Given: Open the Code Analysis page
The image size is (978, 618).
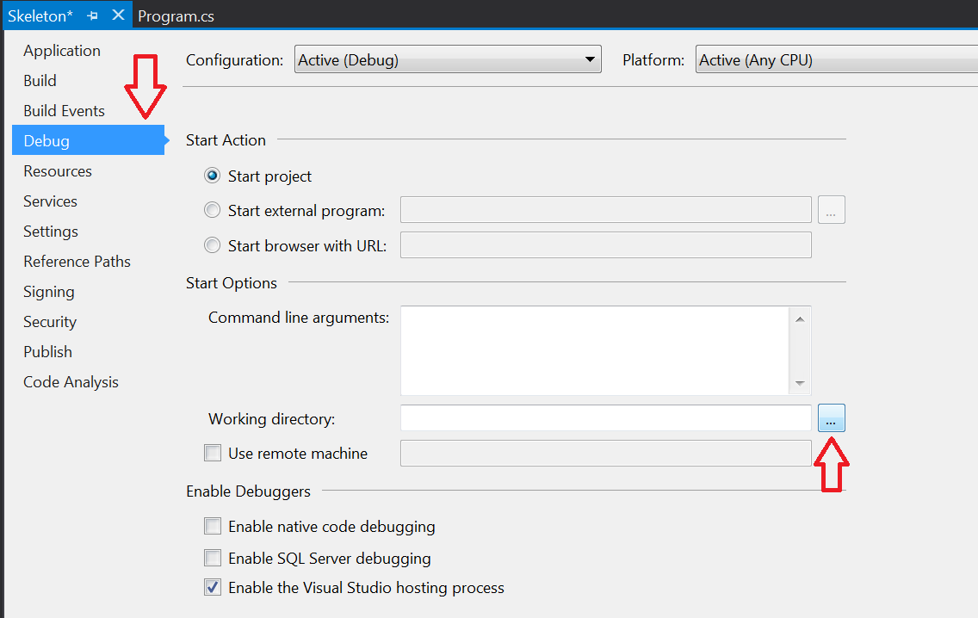Looking at the screenshot, I should click(71, 382).
